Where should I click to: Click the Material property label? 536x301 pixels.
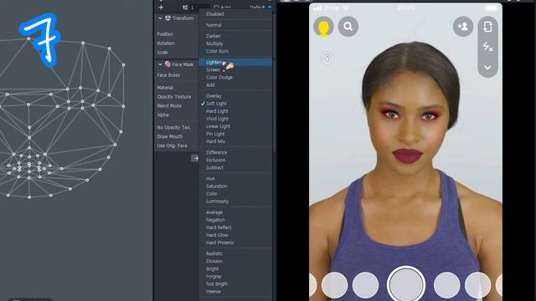[x=165, y=88]
